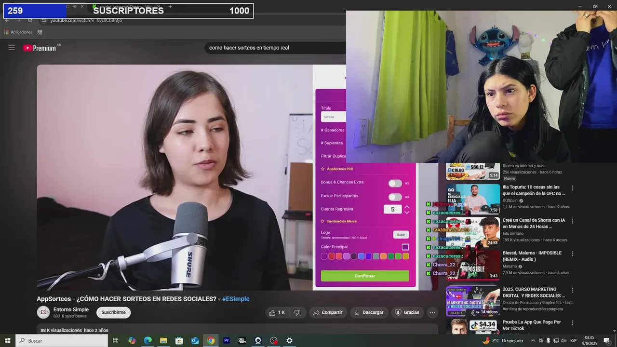The image size is (617, 347).
Task: Pick the blue color swatch in Color Principal
Action: [x=362, y=256]
